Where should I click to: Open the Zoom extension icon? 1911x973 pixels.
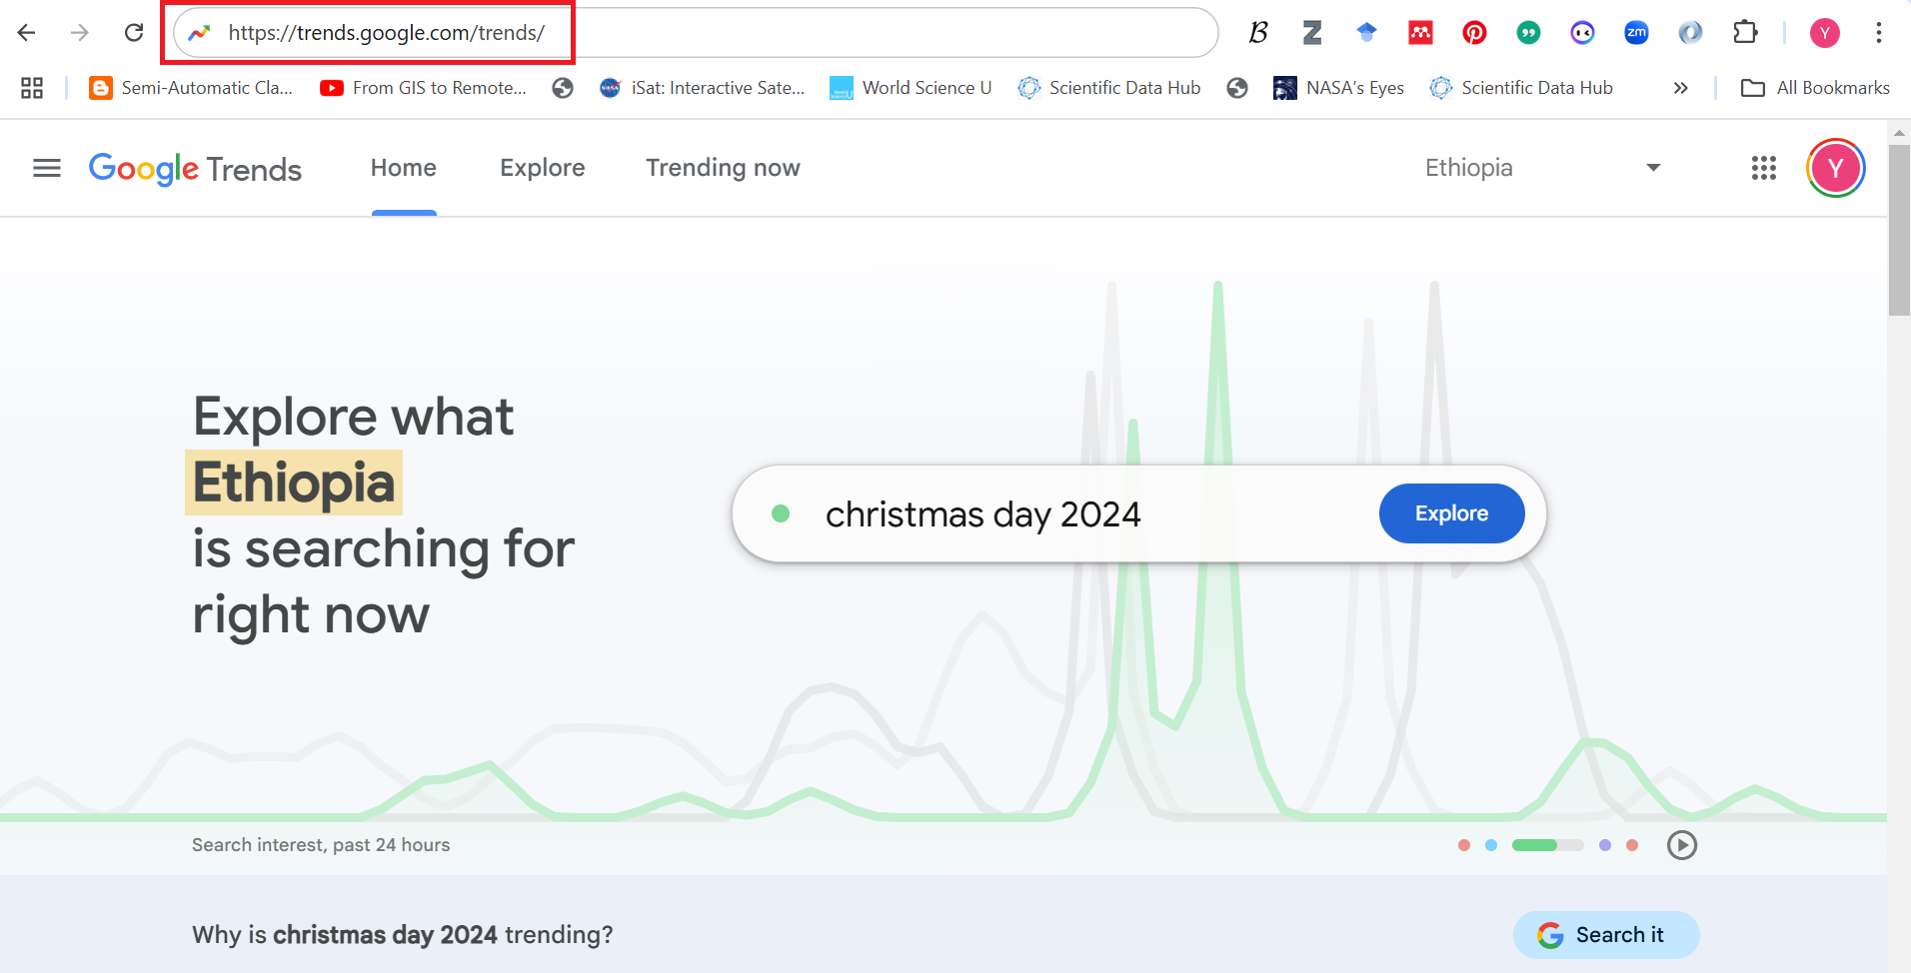click(1636, 33)
